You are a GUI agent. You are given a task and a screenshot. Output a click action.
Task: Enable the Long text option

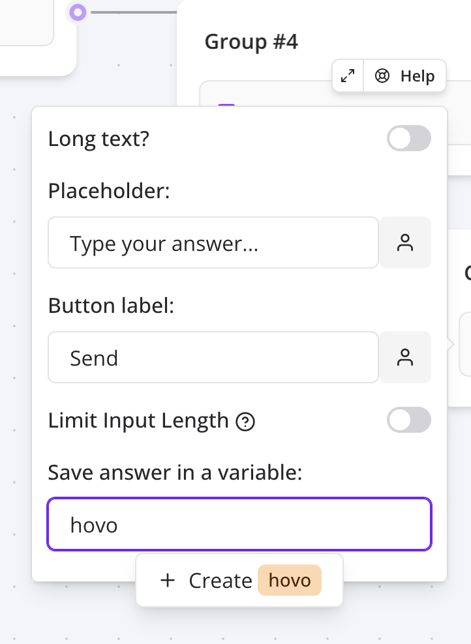[x=408, y=138]
